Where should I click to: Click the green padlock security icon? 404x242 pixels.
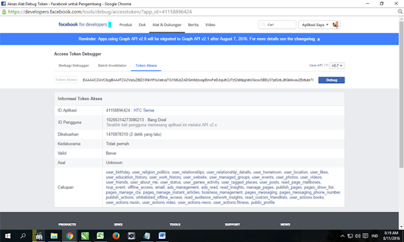point(4,12)
